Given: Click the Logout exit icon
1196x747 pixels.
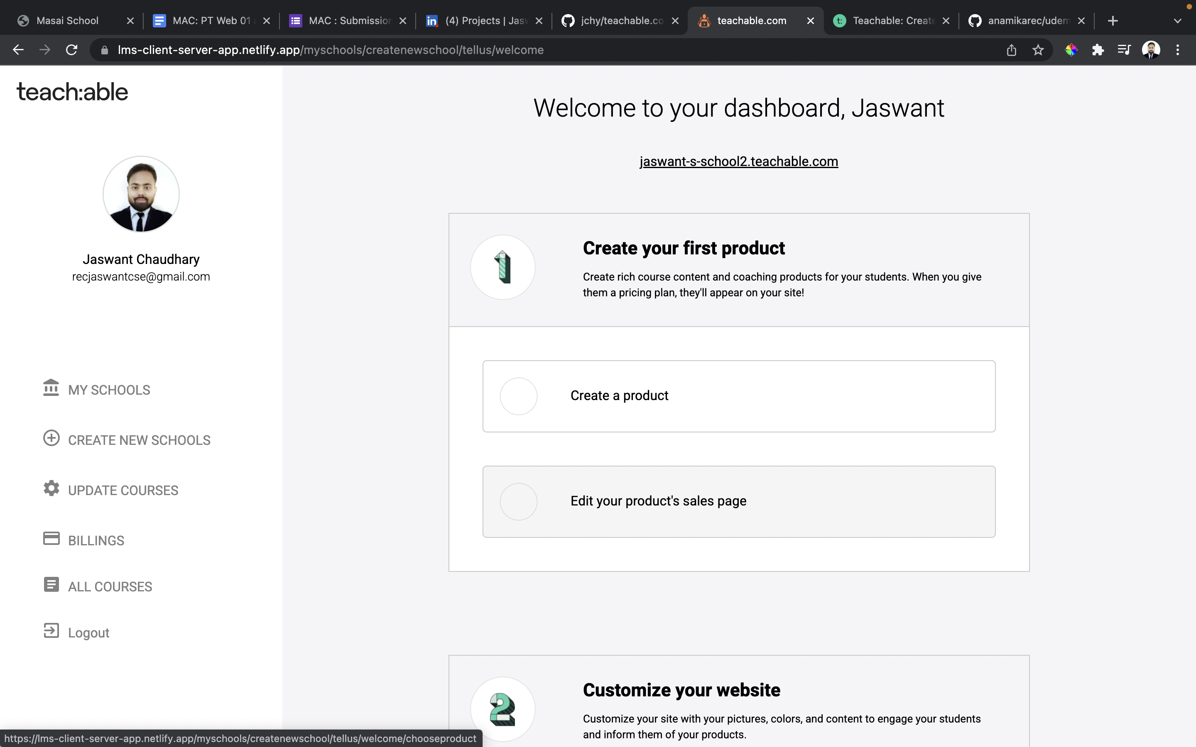Looking at the screenshot, I should (x=51, y=631).
